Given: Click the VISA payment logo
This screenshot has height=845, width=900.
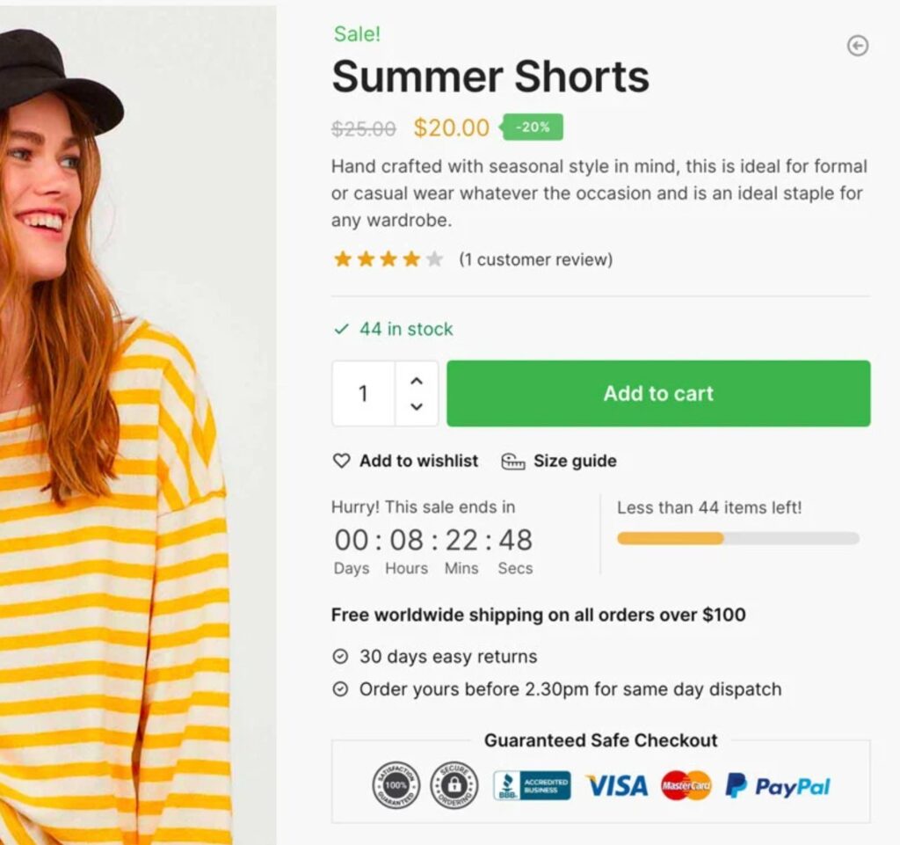Looking at the screenshot, I should 617,786.
